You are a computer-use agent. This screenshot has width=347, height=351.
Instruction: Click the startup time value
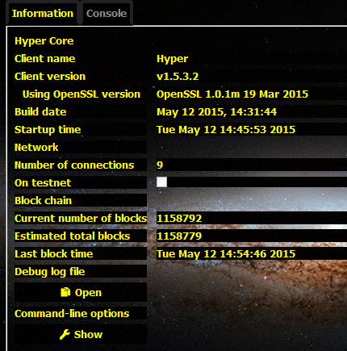pos(226,130)
